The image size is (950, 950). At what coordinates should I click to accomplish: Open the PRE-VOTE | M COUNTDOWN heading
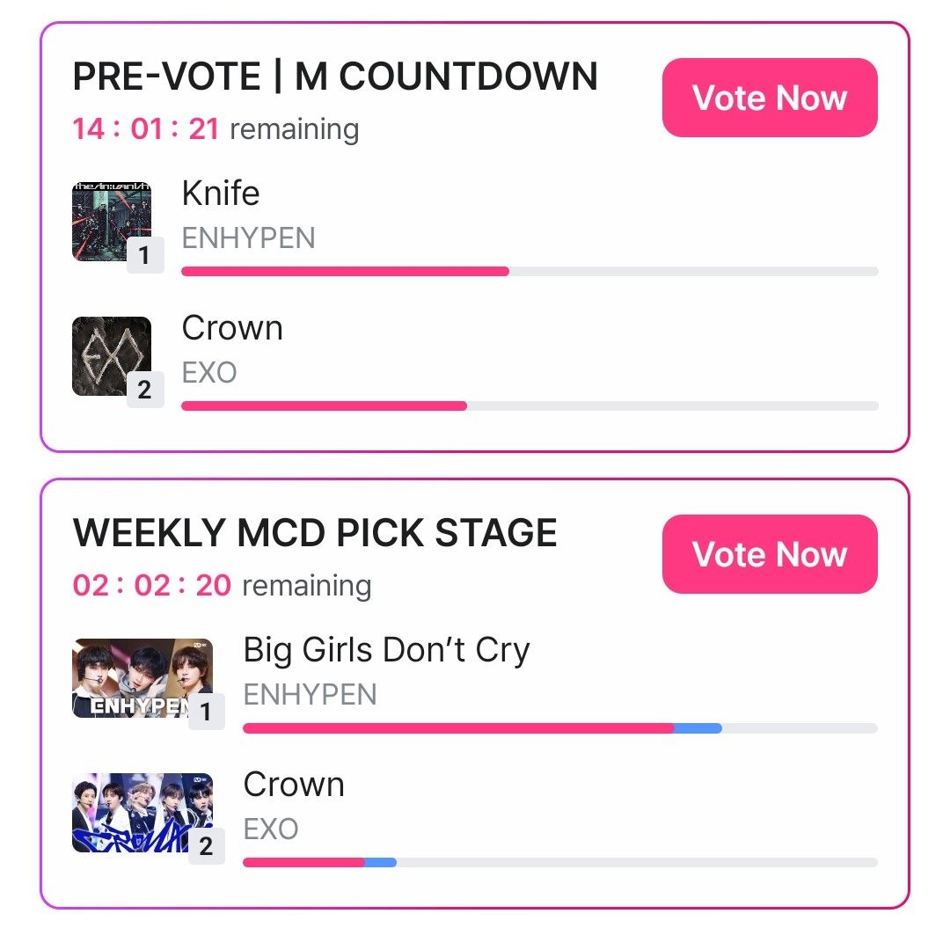click(x=335, y=77)
